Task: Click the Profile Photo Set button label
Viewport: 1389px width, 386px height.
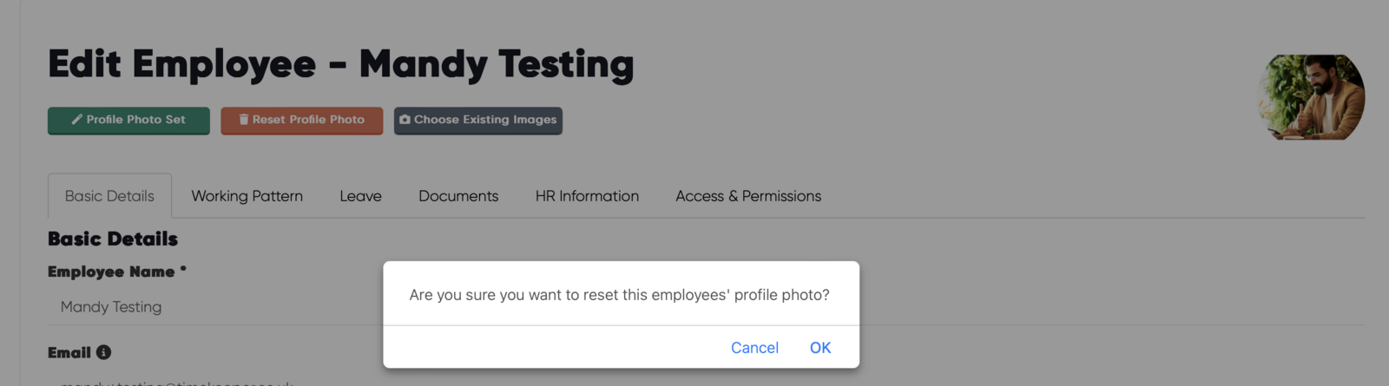Action: click(x=136, y=120)
